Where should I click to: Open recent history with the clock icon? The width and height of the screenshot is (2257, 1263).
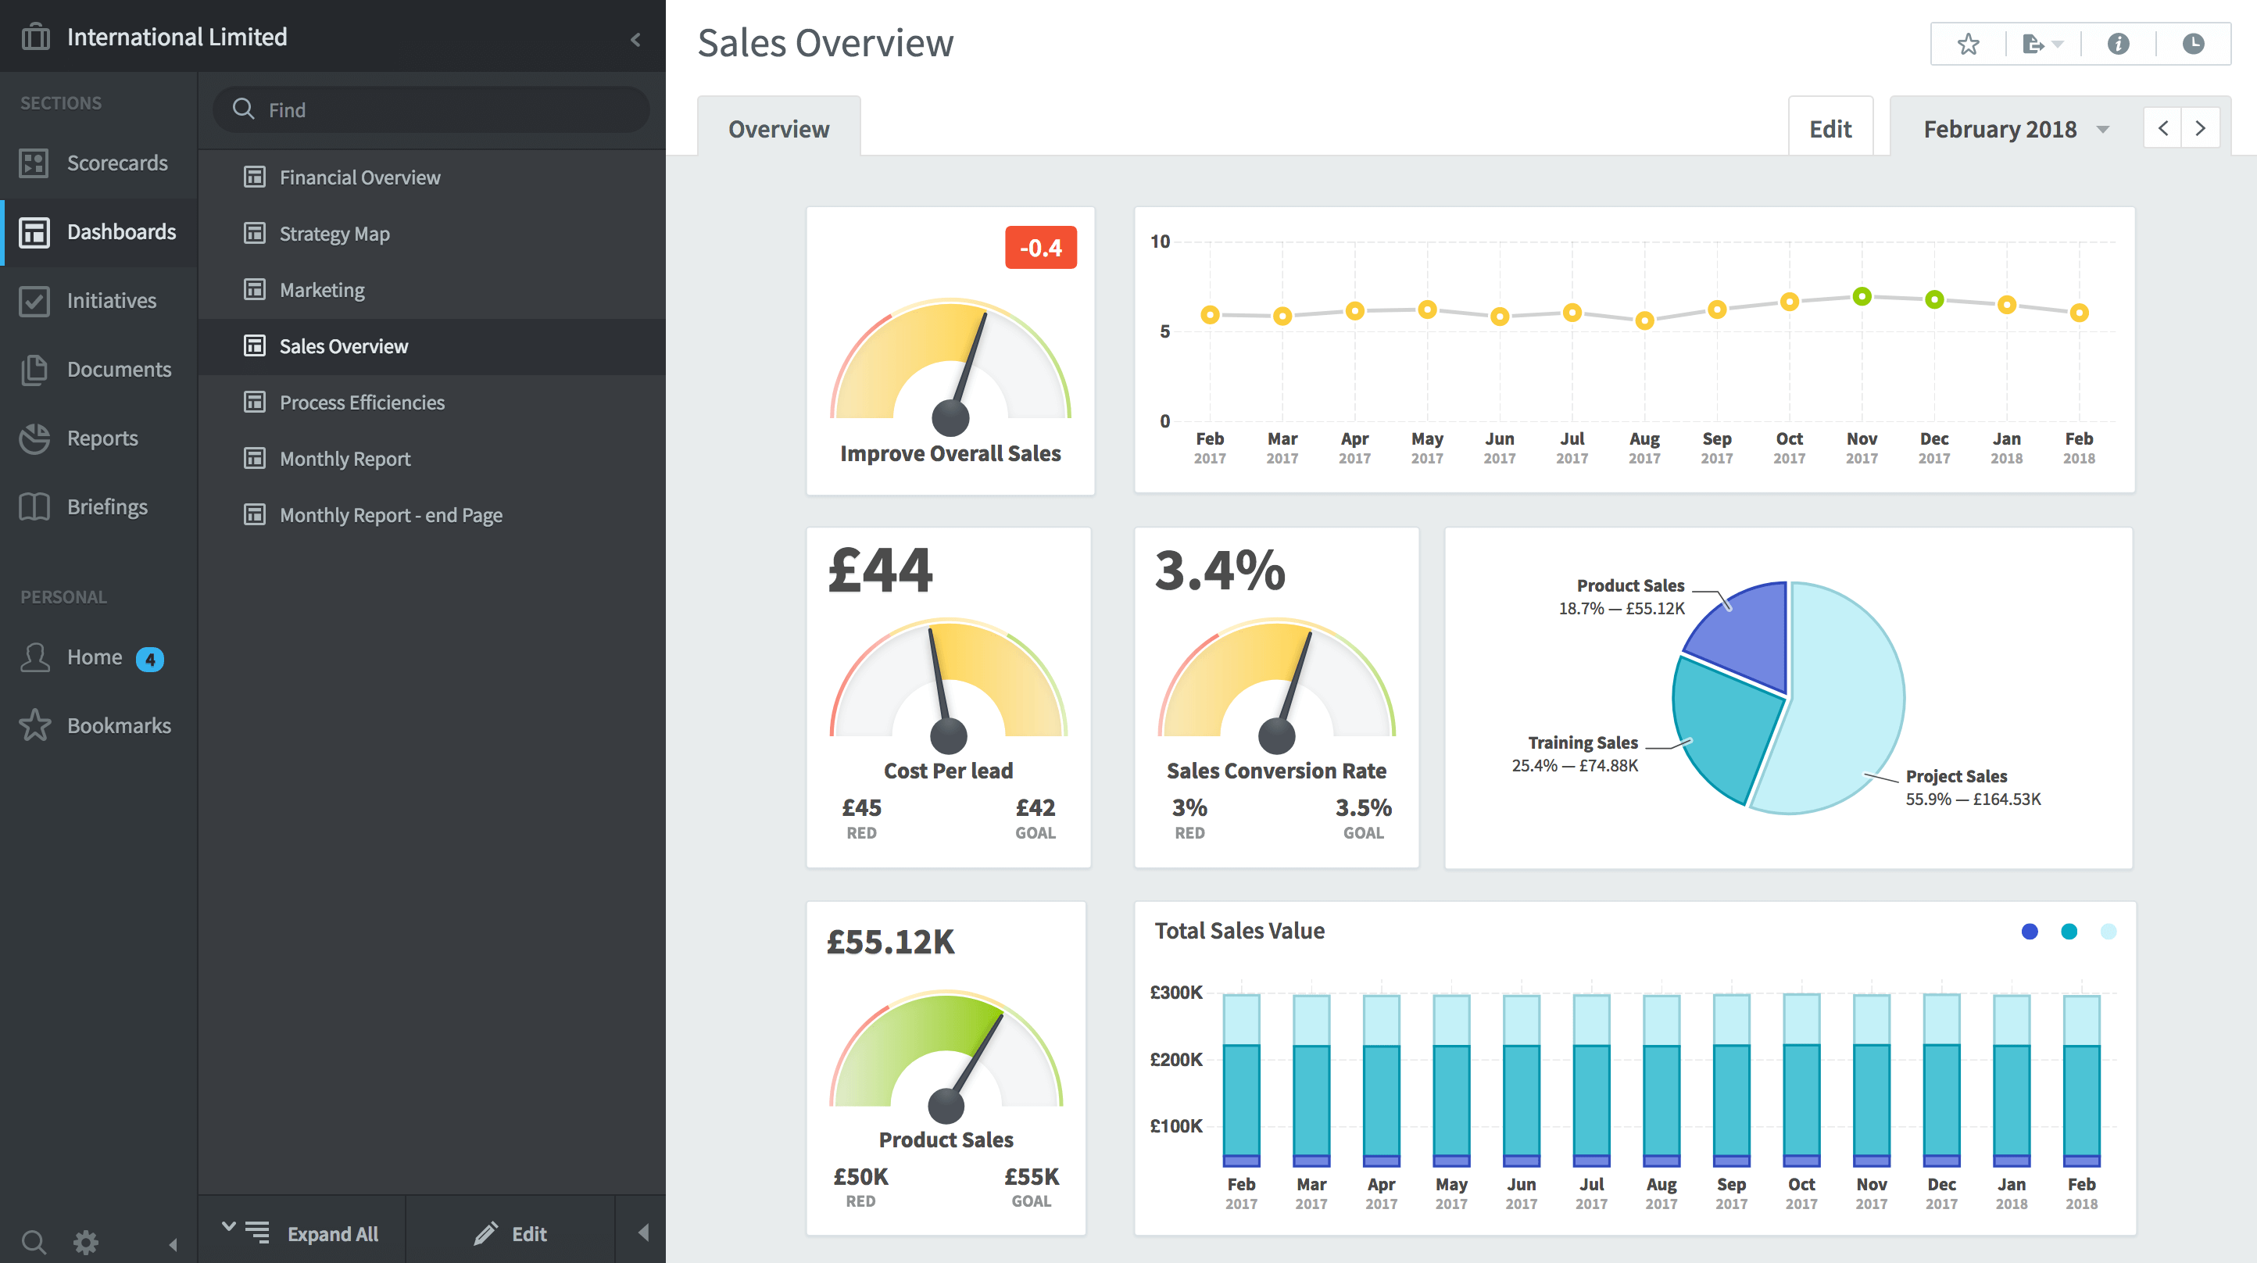pyautogui.click(x=2193, y=43)
